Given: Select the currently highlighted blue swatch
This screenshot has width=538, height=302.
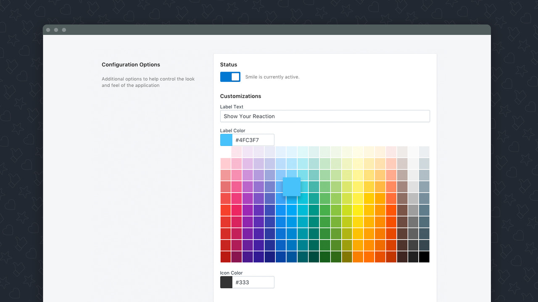Looking at the screenshot, I should (292, 186).
